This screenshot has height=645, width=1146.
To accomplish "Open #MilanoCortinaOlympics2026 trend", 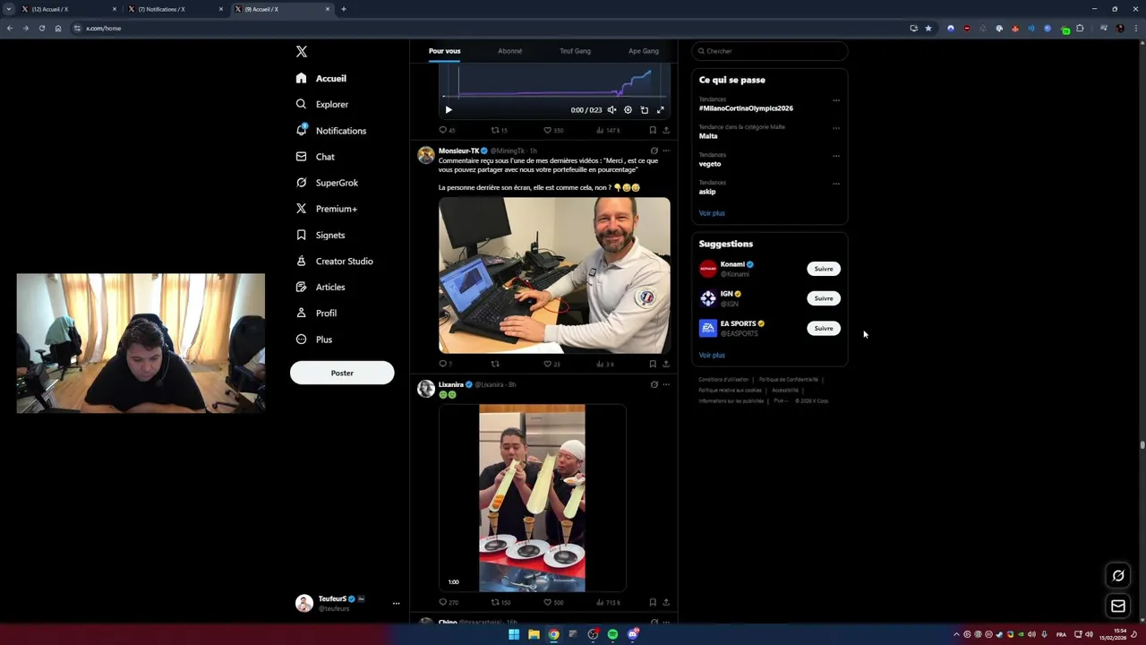I will tap(746, 108).
